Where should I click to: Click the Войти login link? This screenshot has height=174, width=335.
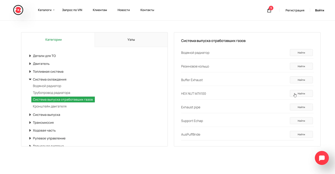pyautogui.click(x=319, y=10)
